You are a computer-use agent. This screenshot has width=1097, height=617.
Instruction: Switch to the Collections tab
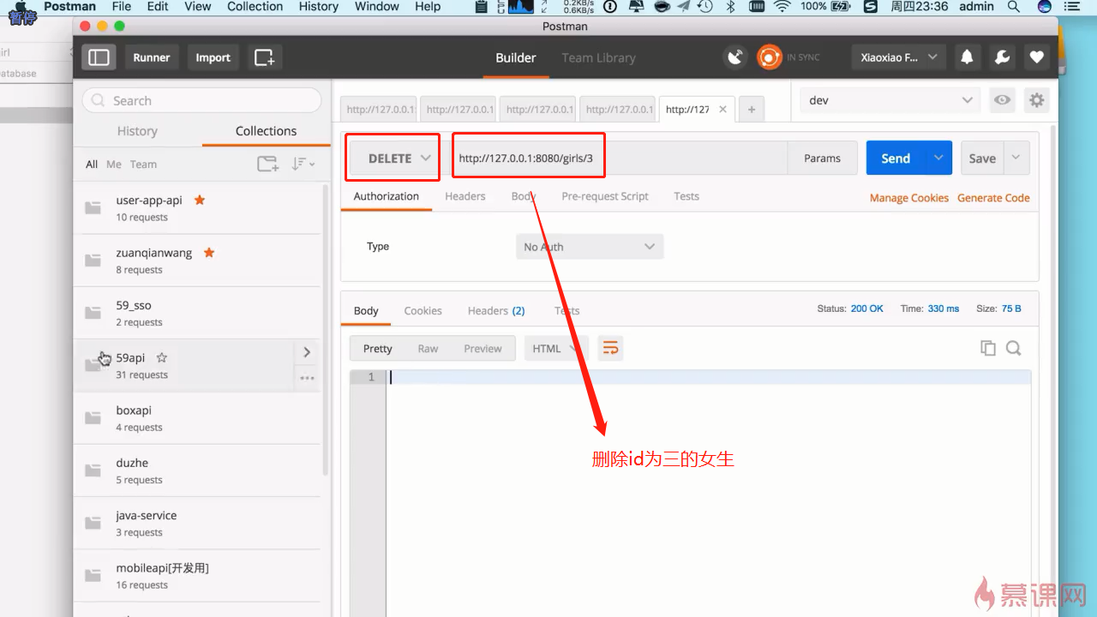(x=266, y=131)
